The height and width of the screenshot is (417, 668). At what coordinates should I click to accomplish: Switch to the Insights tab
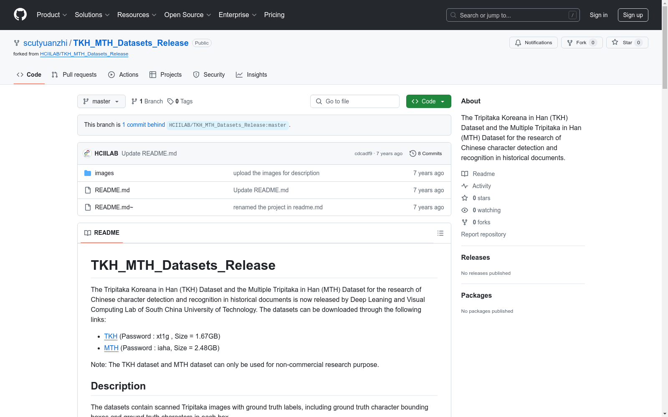point(251,75)
